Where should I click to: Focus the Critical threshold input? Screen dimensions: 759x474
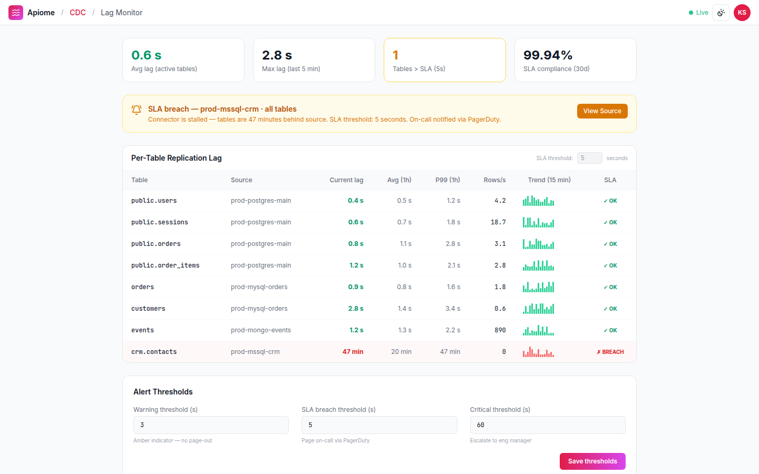point(548,425)
